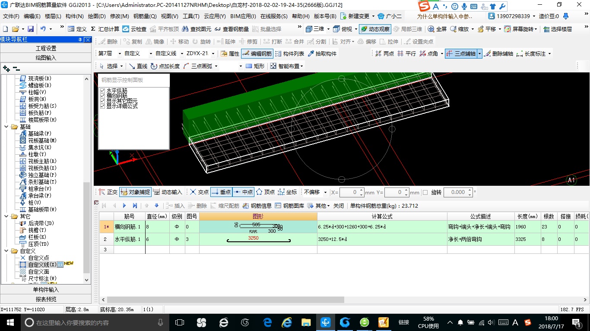The width and height of the screenshot is (590, 331).
Task: Collapse the 其它 tree folder
Action: pyautogui.click(x=6, y=216)
